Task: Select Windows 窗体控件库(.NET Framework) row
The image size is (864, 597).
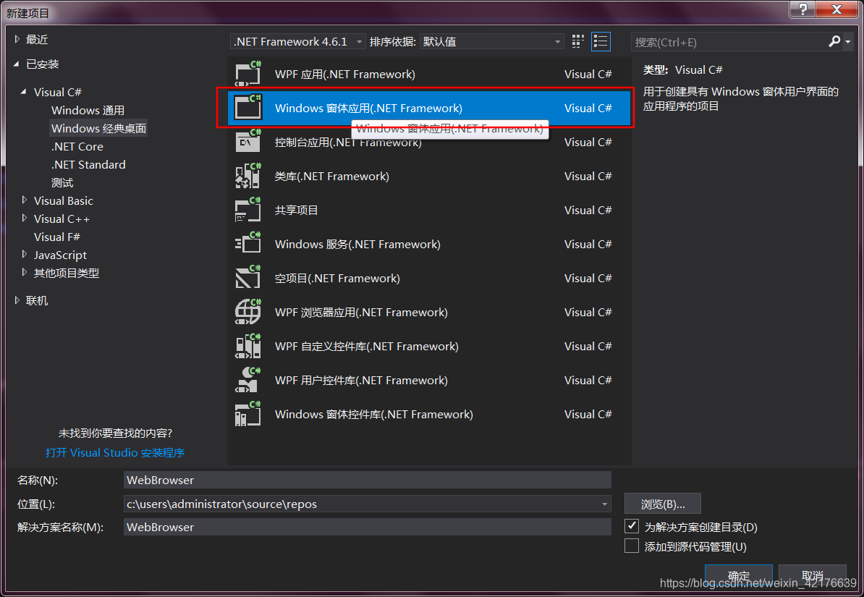Action: 430,414
